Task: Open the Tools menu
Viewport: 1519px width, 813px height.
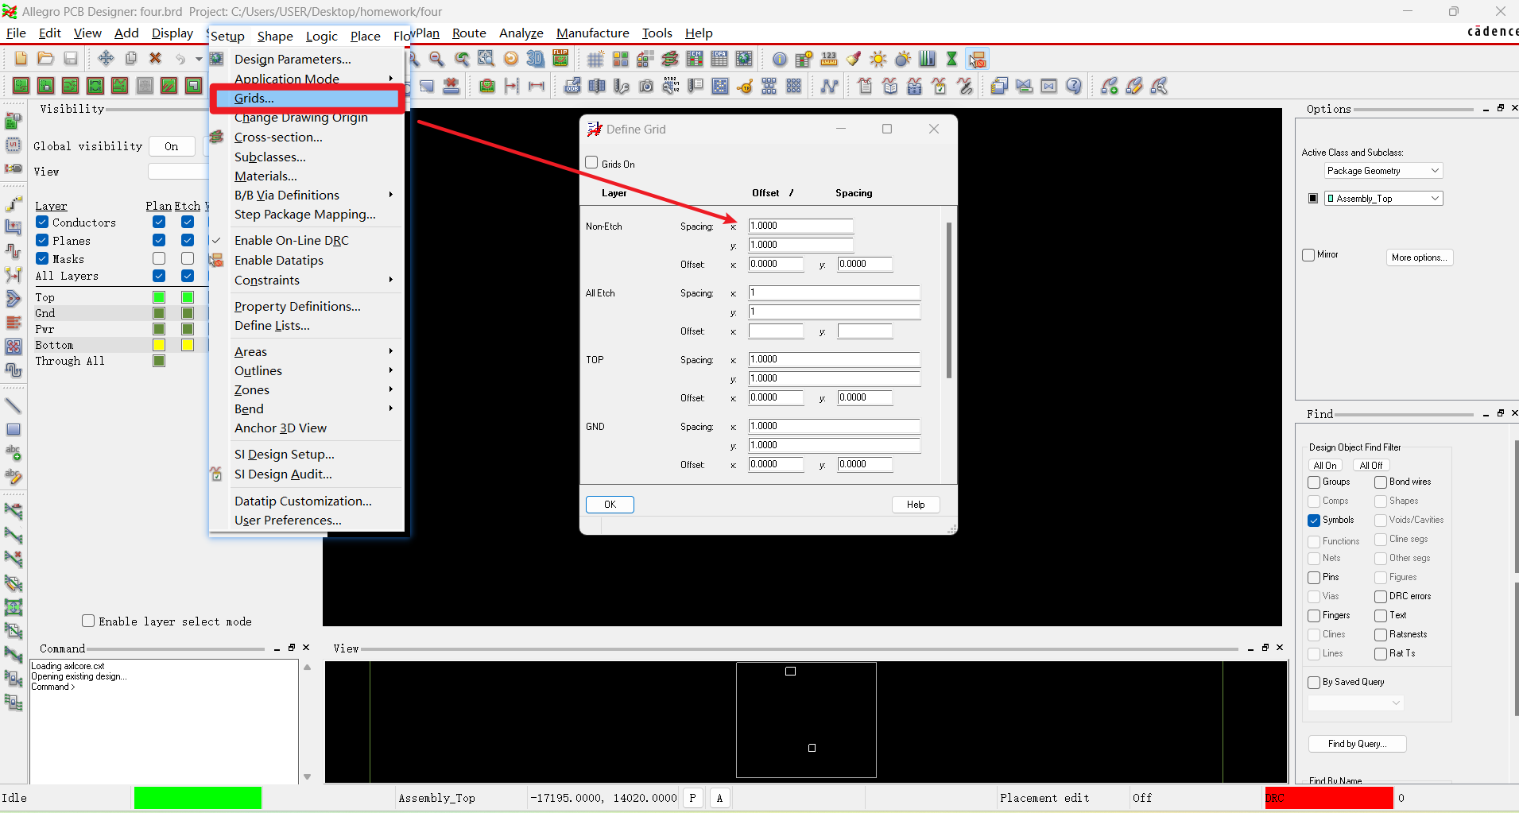Action: point(657,33)
